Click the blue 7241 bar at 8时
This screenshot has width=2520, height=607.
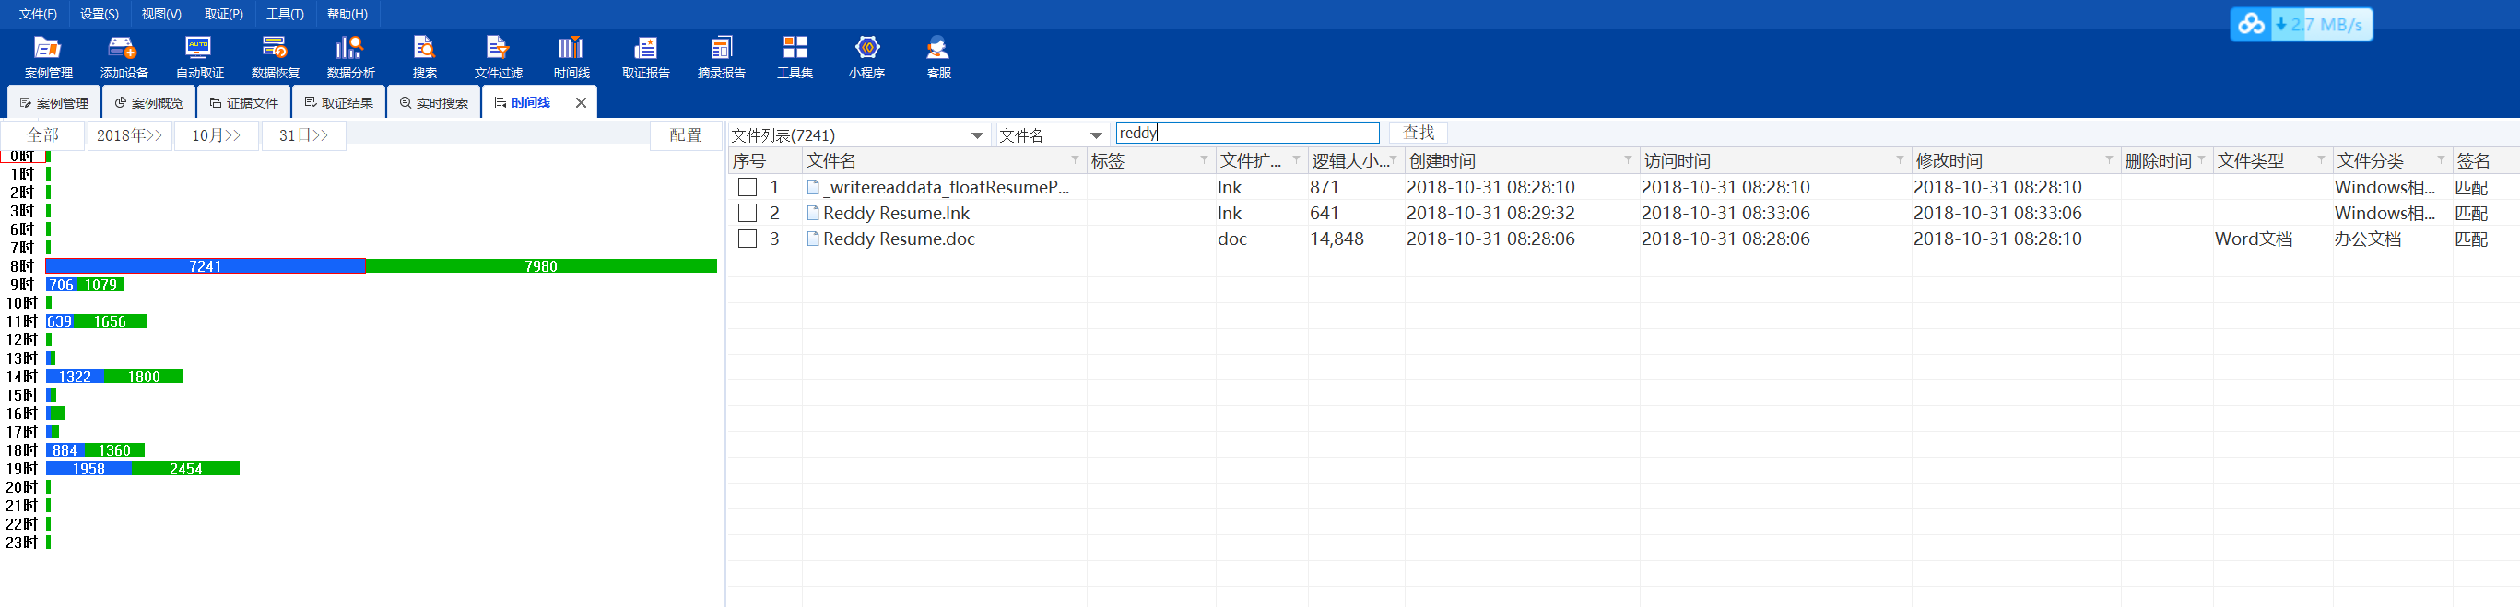click(x=206, y=266)
